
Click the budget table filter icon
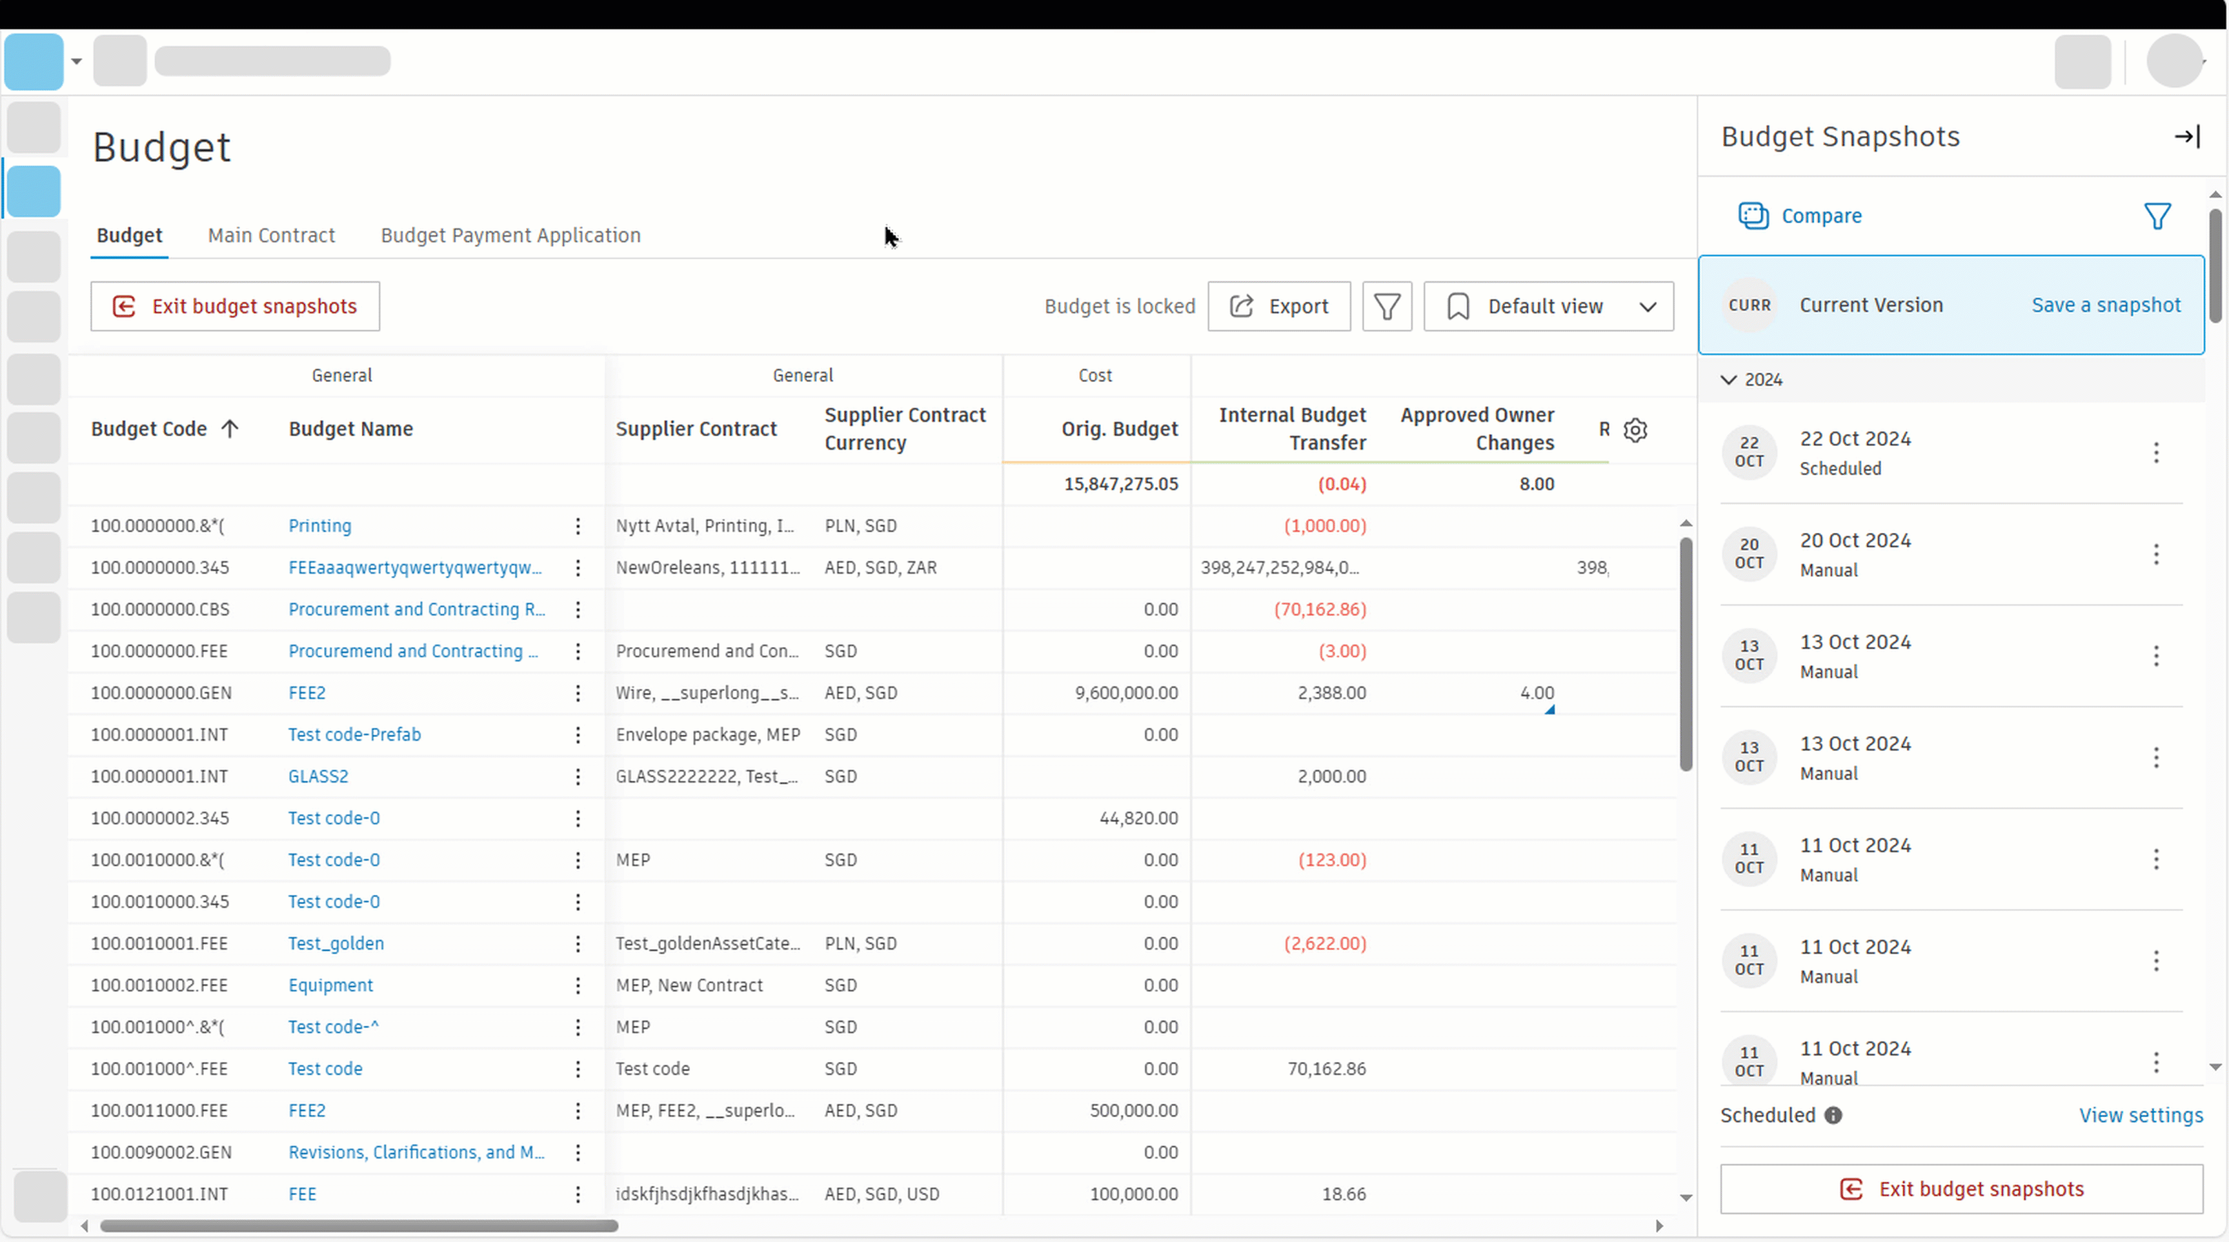[1387, 306]
